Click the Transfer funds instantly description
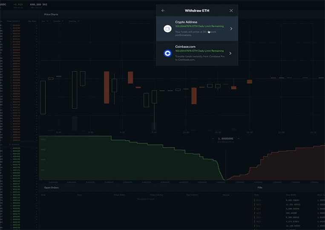This screenshot has height=230, width=325. click(x=200, y=58)
